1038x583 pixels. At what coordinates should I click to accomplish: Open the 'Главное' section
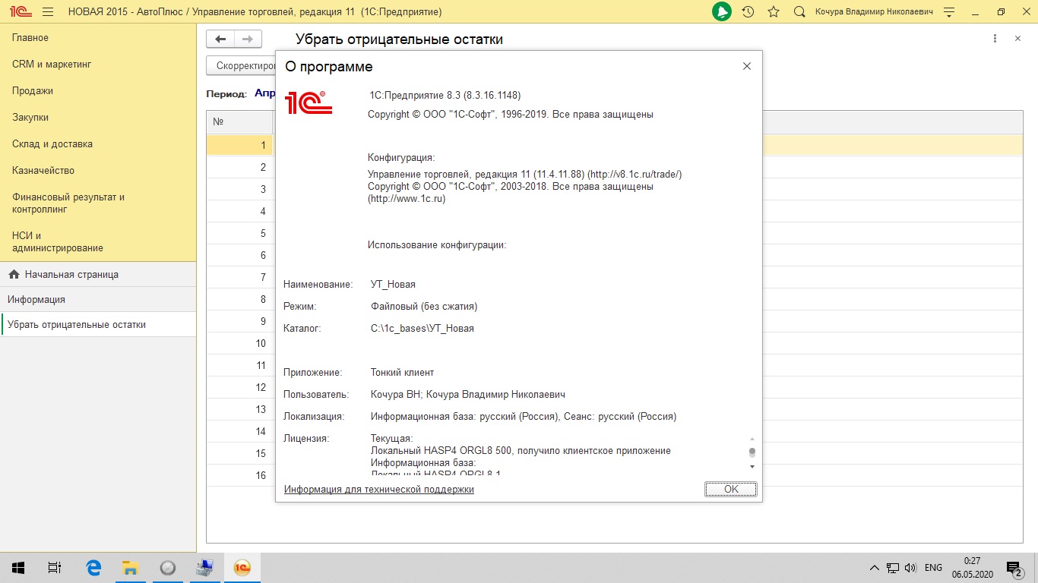[x=98, y=38]
